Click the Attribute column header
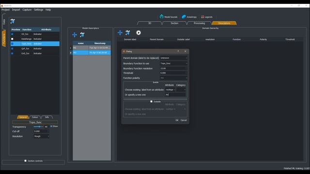This screenshot has width=310, height=174. 46,29
